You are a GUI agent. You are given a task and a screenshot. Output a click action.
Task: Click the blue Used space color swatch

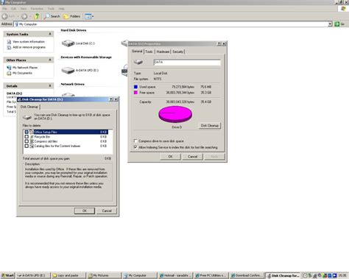[135, 87]
